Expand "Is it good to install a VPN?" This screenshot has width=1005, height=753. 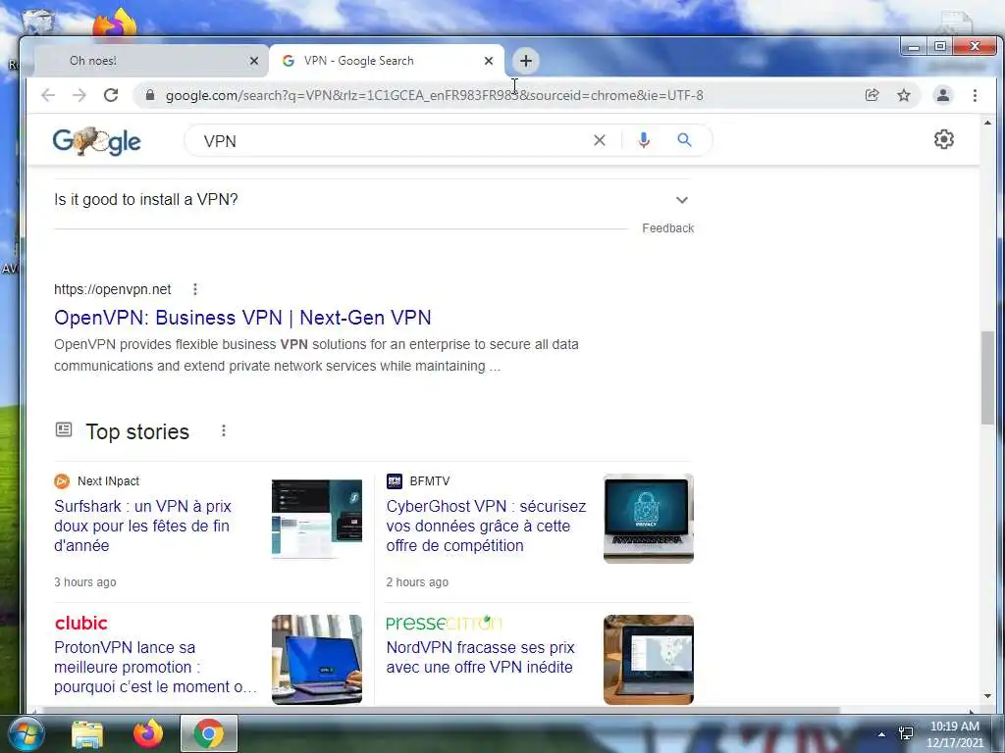click(x=373, y=200)
